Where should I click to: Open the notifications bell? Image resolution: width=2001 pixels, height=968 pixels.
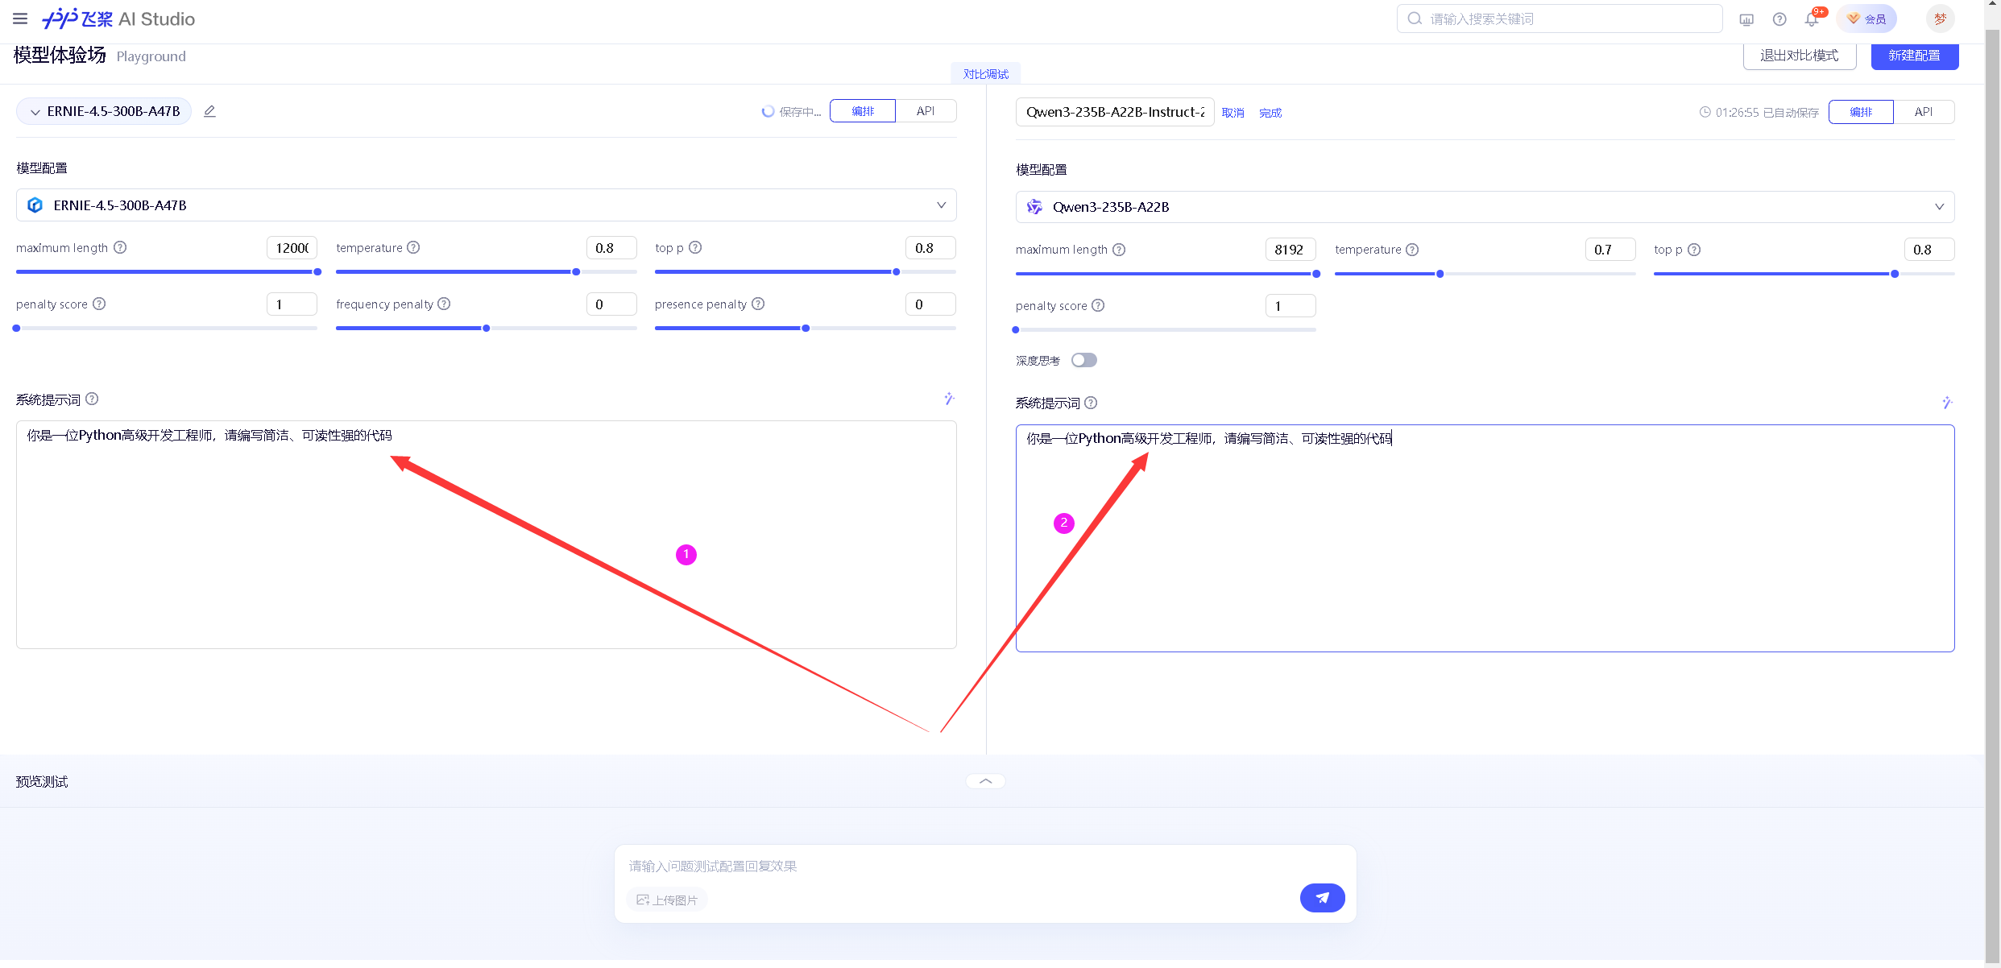pyautogui.click(x=1812, y=19)
